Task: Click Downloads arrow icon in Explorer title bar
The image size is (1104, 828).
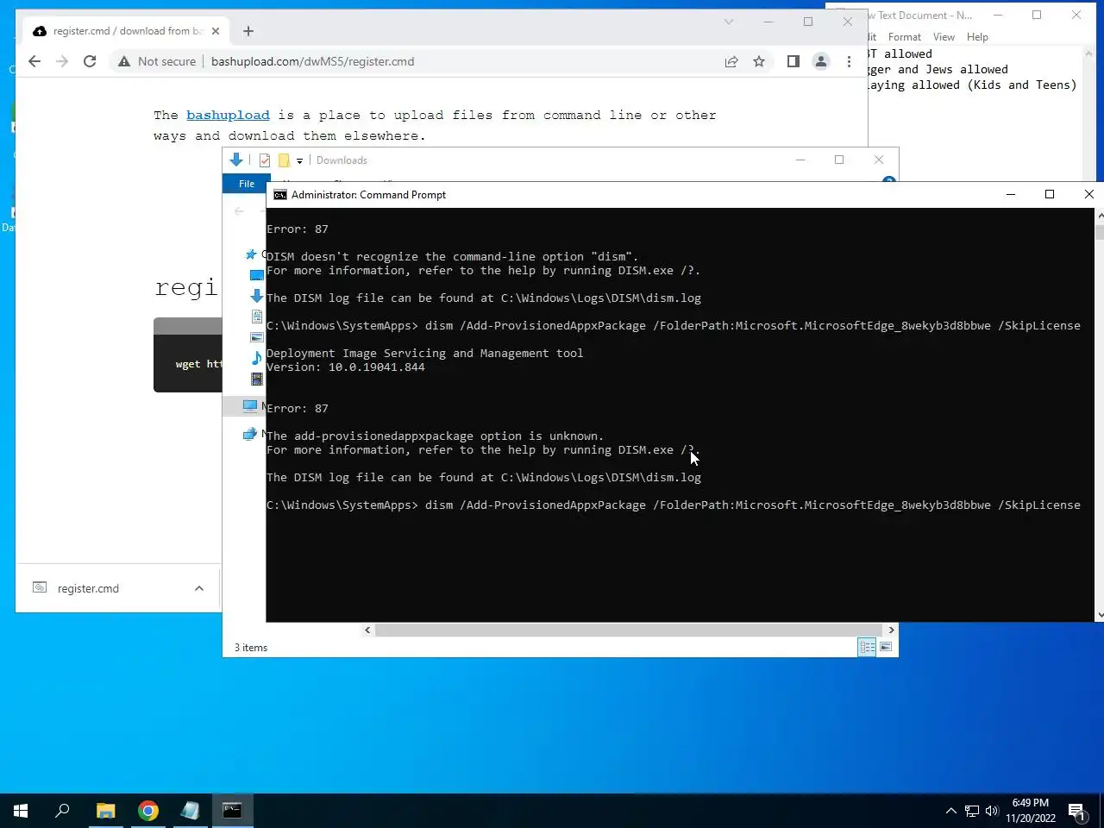Action: point(236,160)
